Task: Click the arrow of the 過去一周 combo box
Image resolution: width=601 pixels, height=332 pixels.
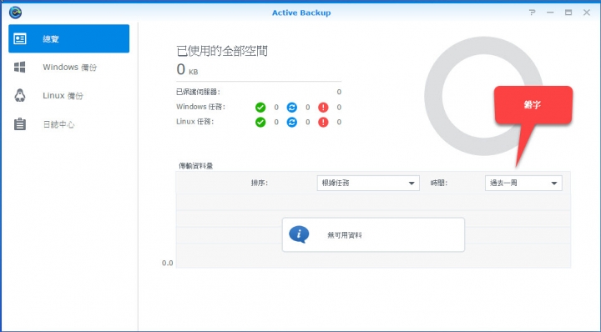Action: 554,183
